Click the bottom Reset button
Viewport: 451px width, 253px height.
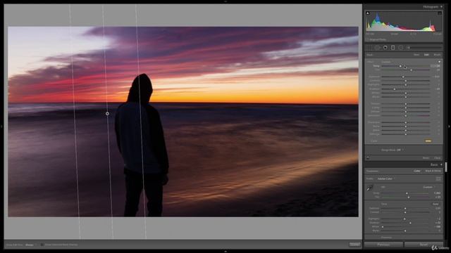(424, 245)
